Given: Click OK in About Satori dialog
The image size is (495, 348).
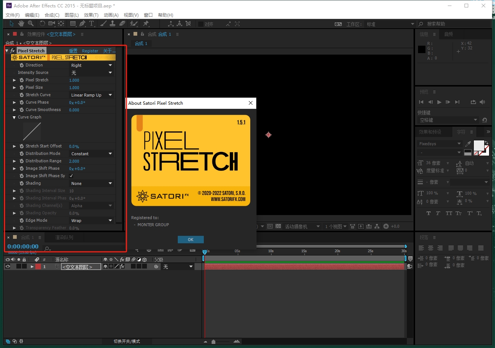Looking at the screenshot, I should tap(190, 240).
